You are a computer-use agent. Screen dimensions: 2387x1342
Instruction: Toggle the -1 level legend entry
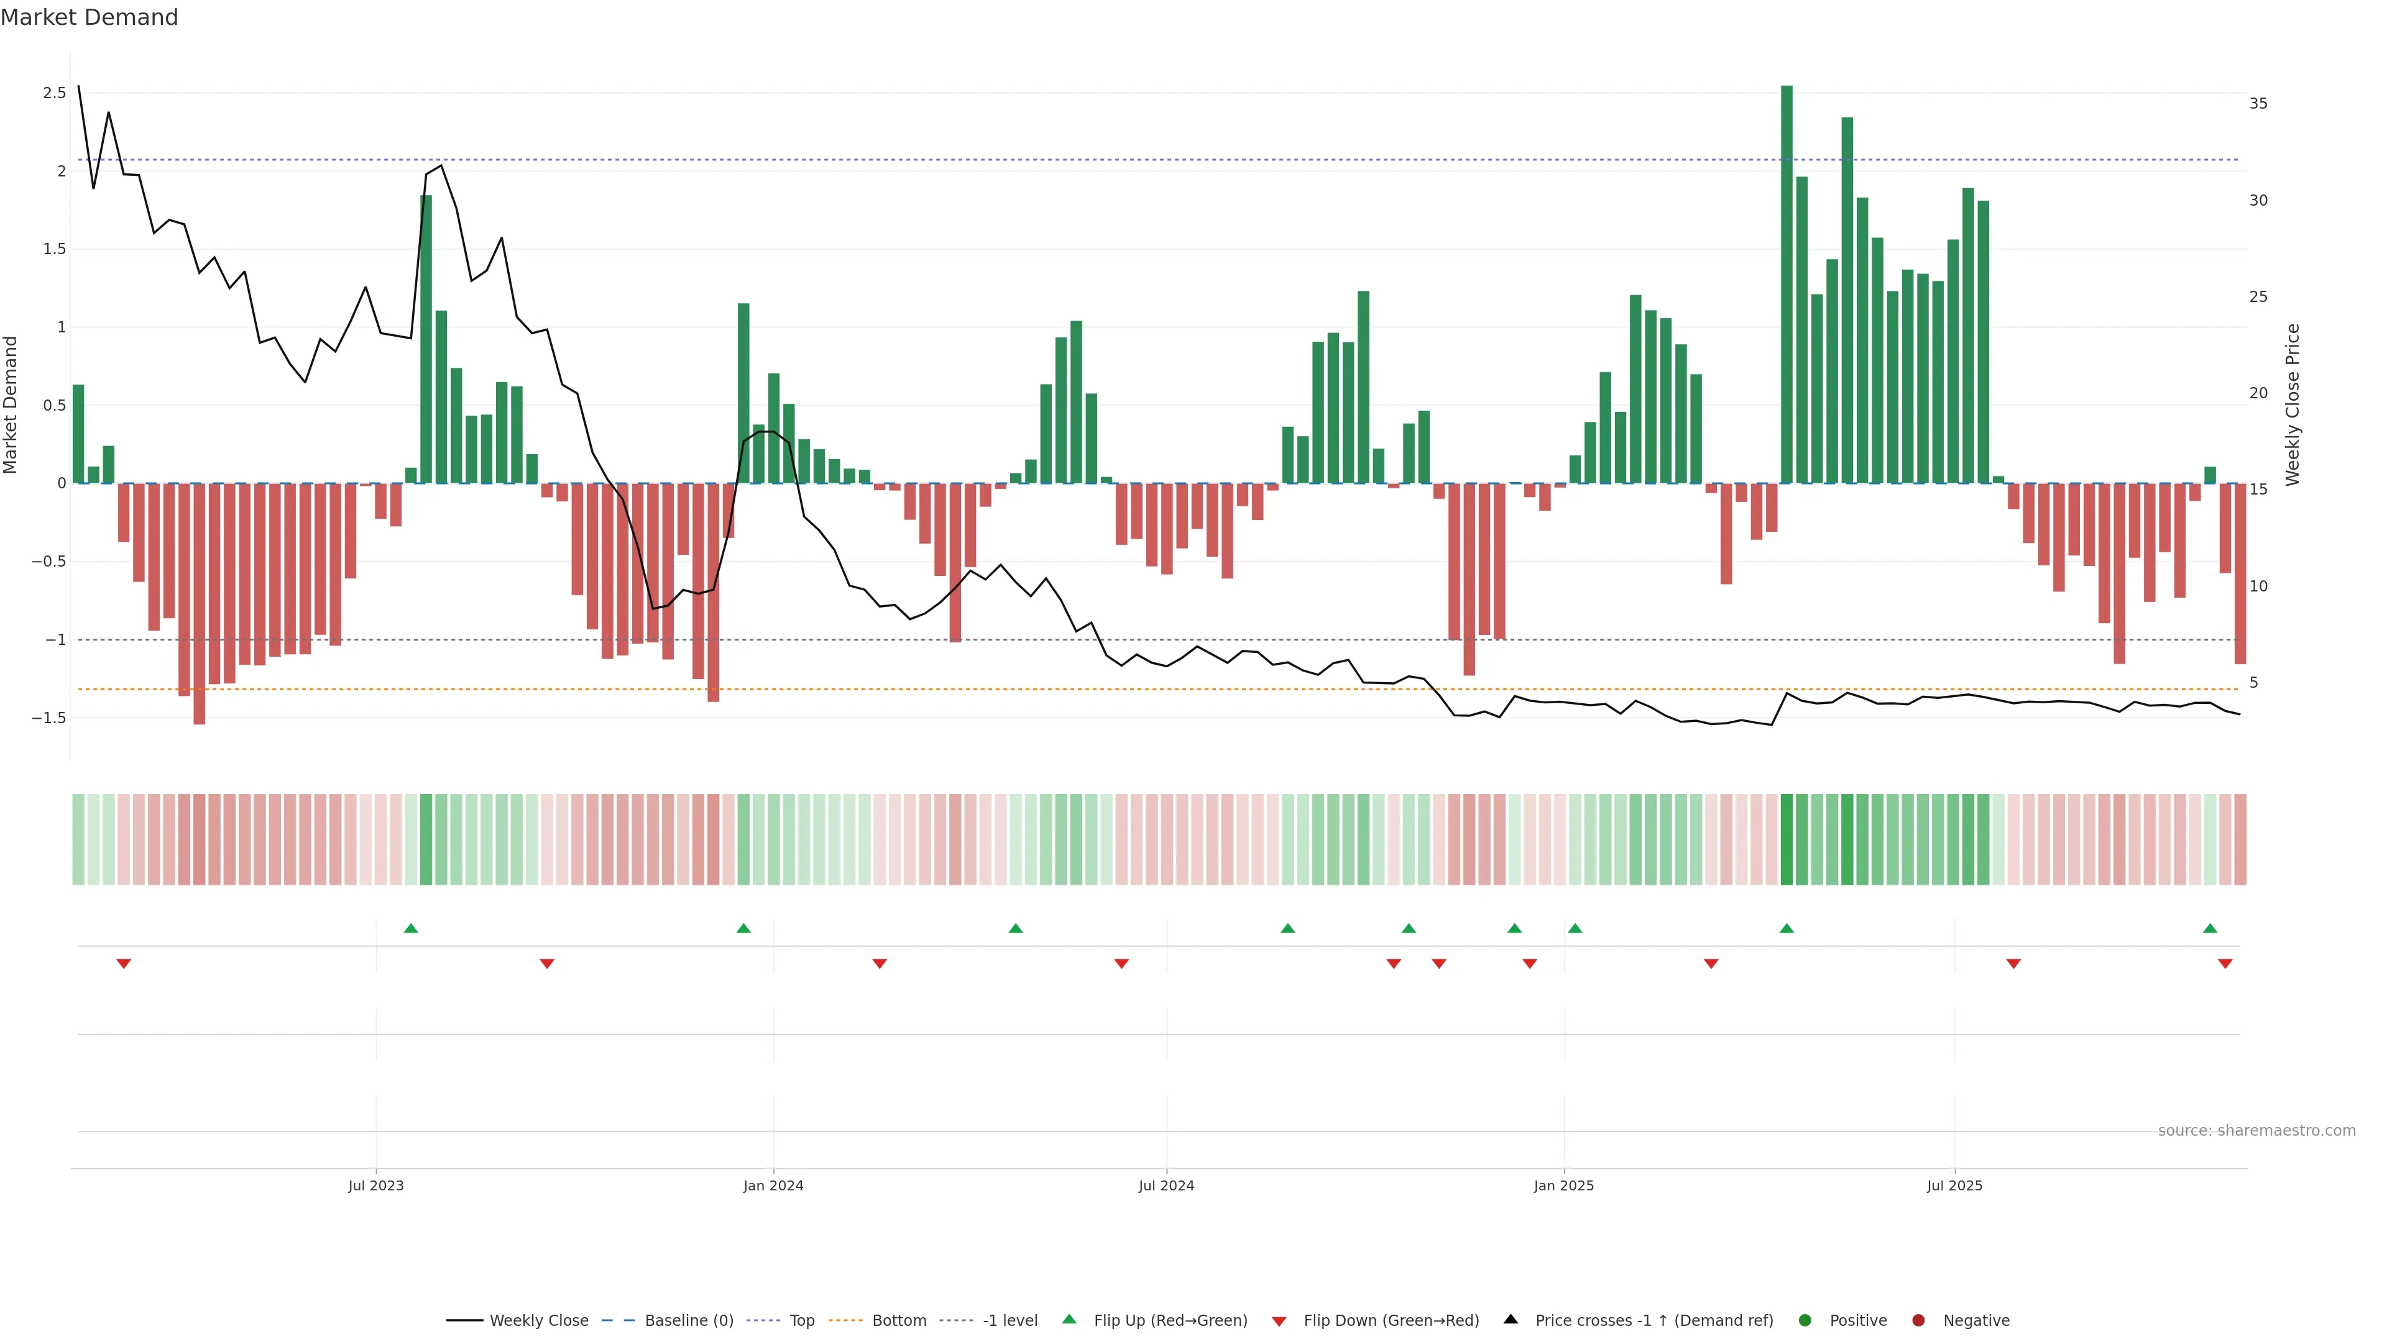pyautogui.click(x=1009, y=1320)
